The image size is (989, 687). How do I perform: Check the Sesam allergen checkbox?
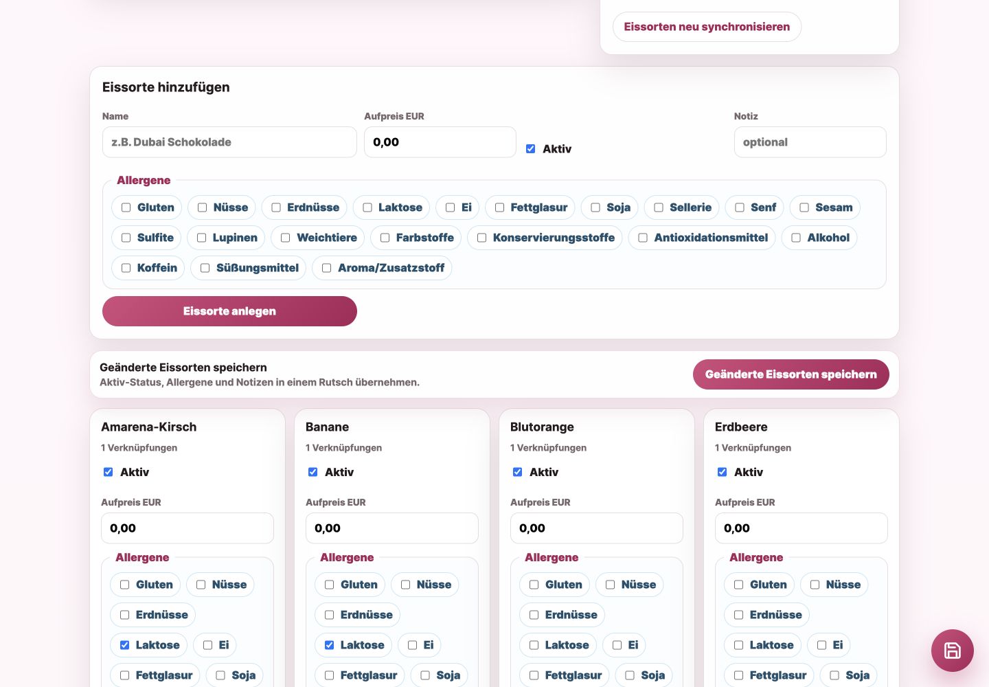(x=804, y=207)
